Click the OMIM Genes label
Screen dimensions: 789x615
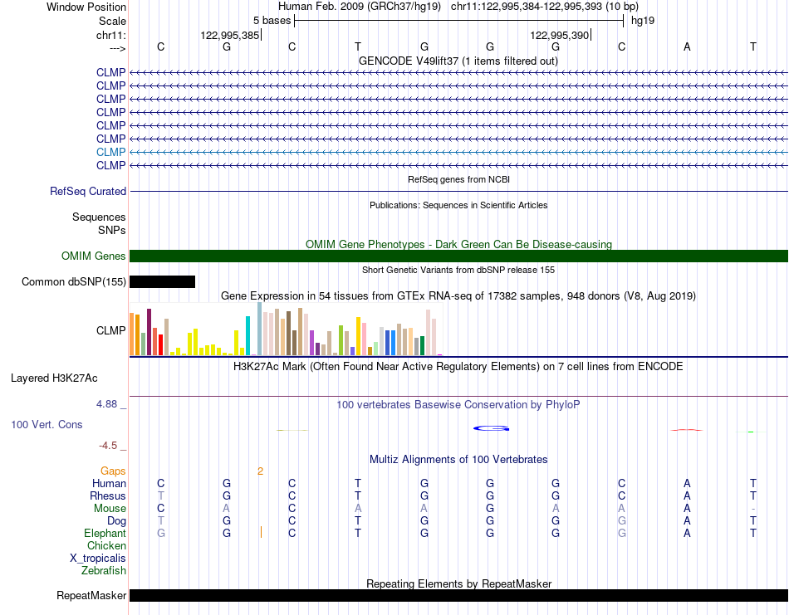coord(93,256)
